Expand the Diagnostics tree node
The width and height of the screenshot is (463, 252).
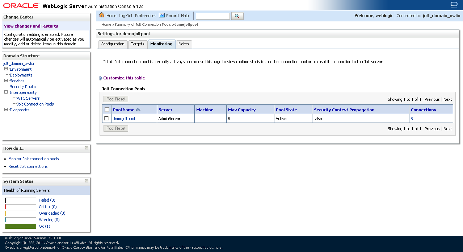(6, 110)
